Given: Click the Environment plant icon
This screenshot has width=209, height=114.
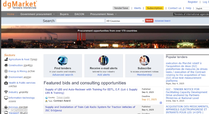Looking at the screenshot, I should (x=6, y=77).
